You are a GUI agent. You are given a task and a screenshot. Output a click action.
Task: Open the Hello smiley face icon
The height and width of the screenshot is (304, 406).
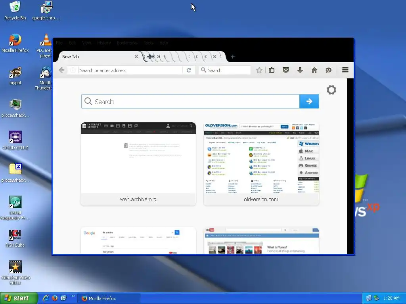[x=328, y=70]
